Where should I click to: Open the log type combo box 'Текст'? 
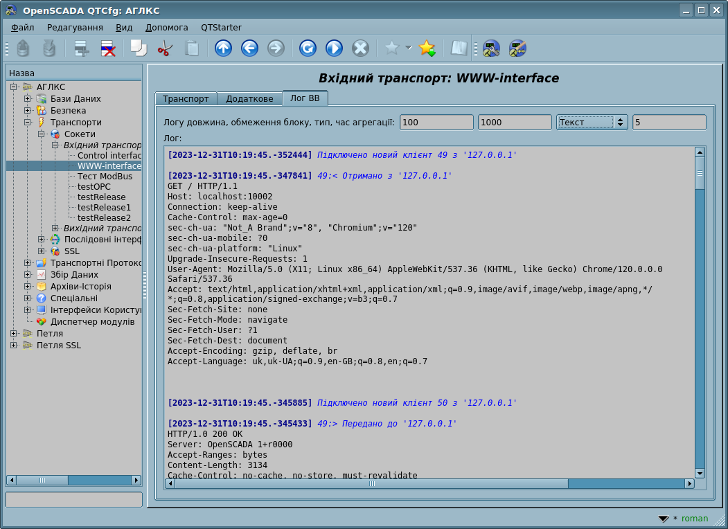coord(592,123)
